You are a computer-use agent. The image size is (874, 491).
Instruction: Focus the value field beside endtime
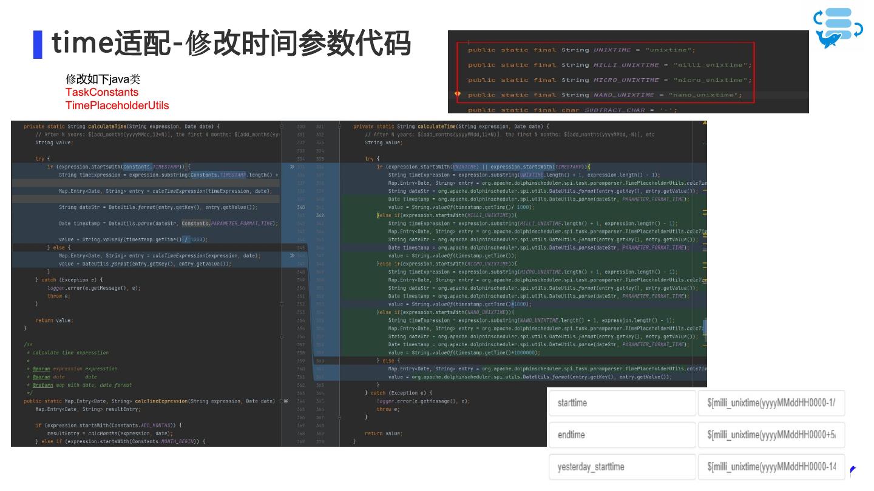[771, 435]
